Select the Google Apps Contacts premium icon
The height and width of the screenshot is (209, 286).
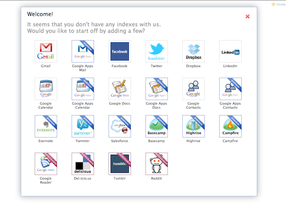(230, 89)
